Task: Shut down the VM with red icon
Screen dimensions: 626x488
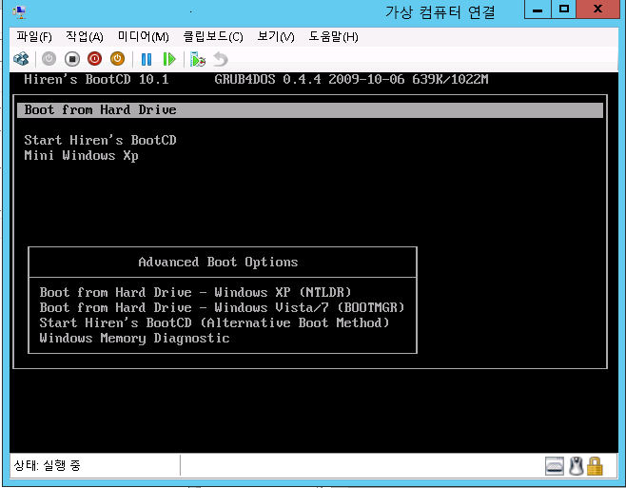Action: tap(94, 59)
